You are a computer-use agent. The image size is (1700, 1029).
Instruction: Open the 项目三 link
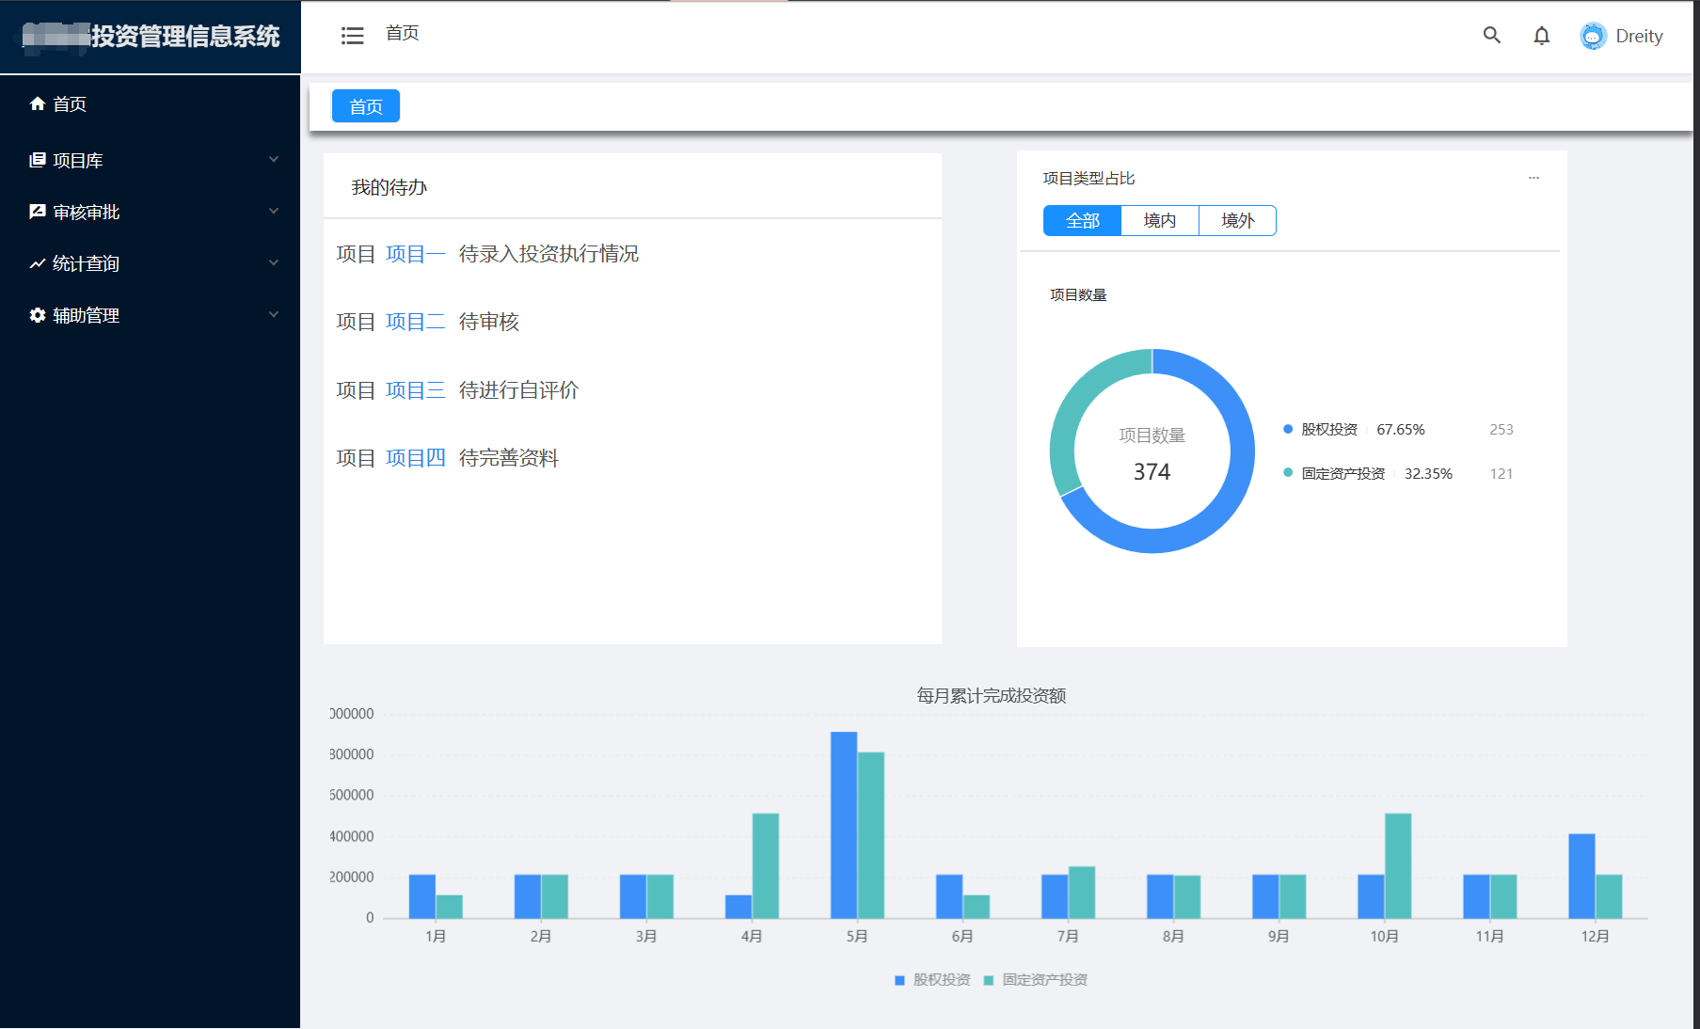[416, 390]
